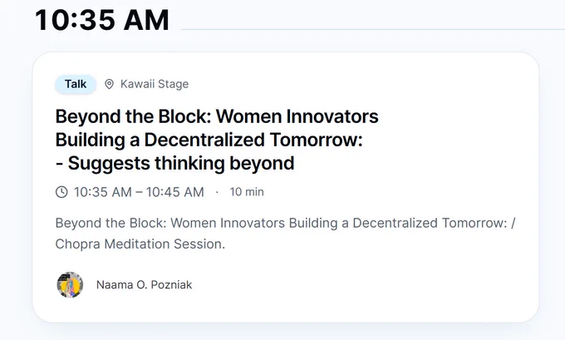Click the Women Innovators heading text

[297, 116]
